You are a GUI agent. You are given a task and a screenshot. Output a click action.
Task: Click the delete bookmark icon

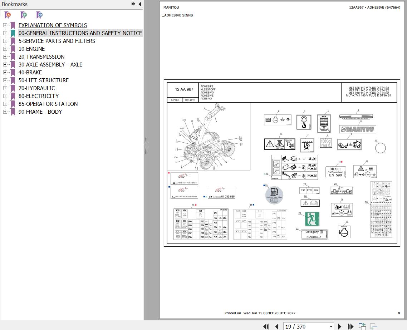coord(8,15)
